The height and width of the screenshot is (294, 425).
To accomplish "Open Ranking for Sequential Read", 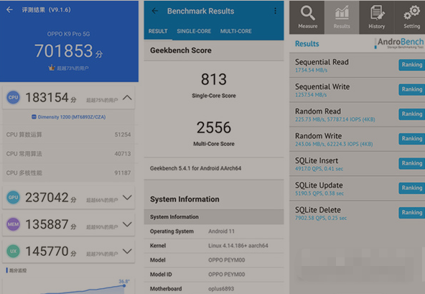I will (x=412, y=65).
